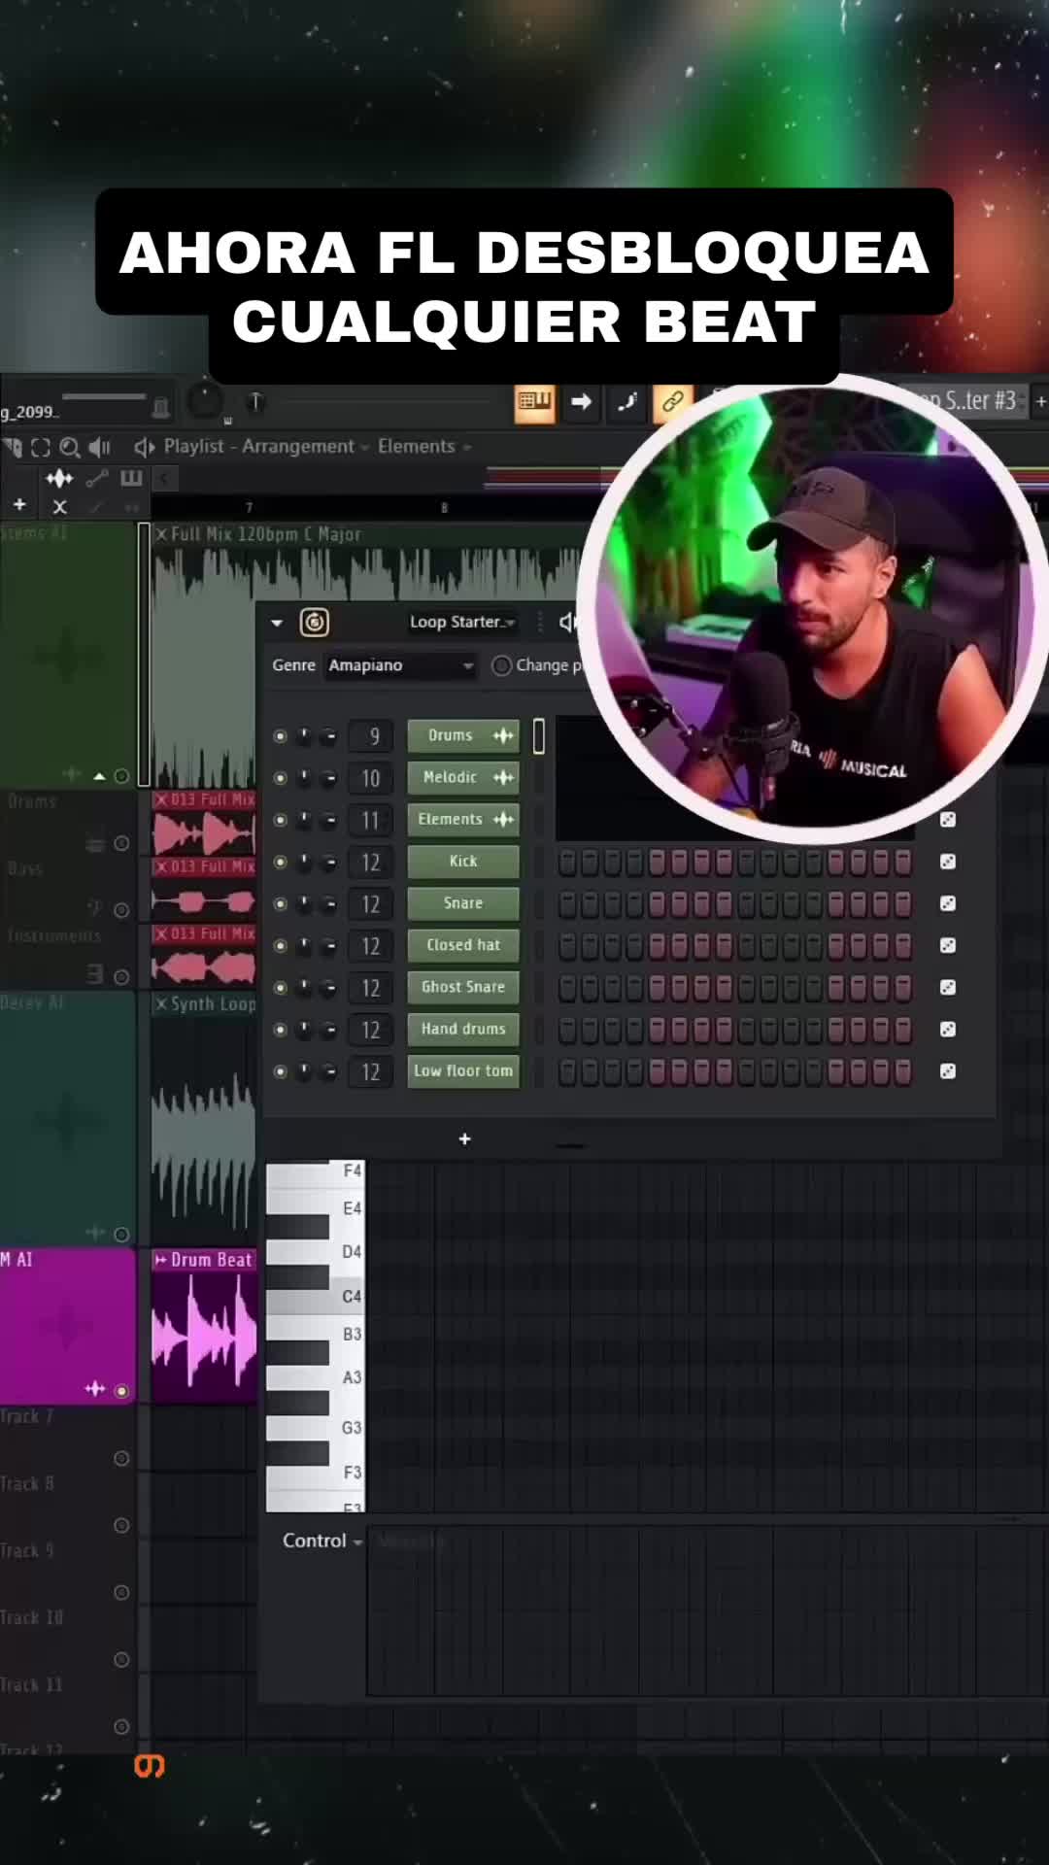Mute the Ghost Snare channel with its LED

coord(280,987)
